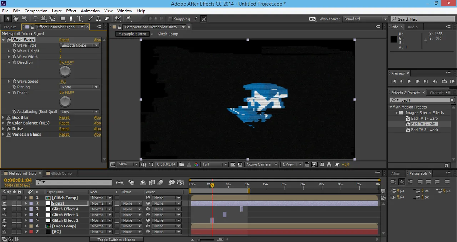Reset the Wave Warp effect
457x242 pixels.
(x=64, y=40)
